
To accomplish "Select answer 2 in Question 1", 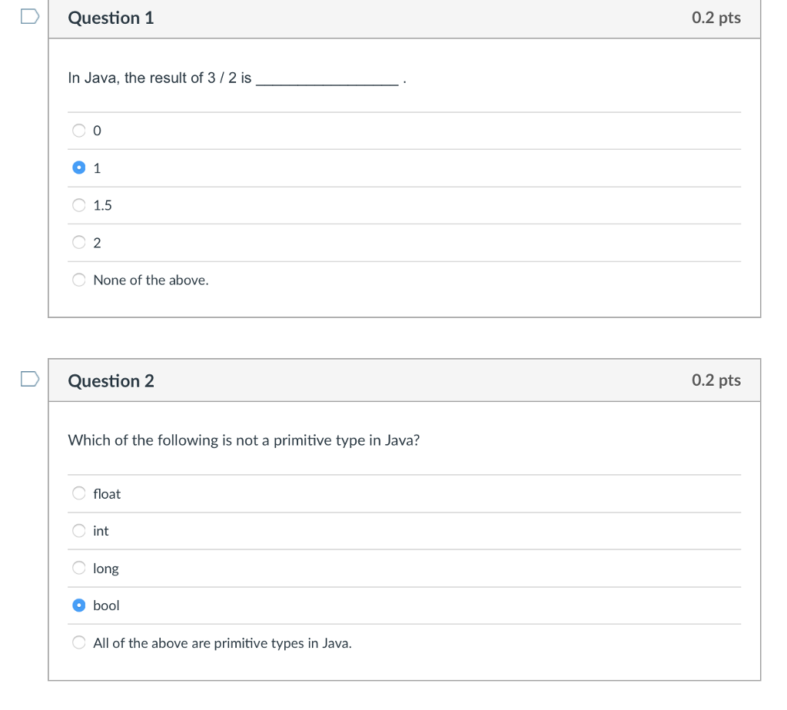I will [x=78, y=242].
